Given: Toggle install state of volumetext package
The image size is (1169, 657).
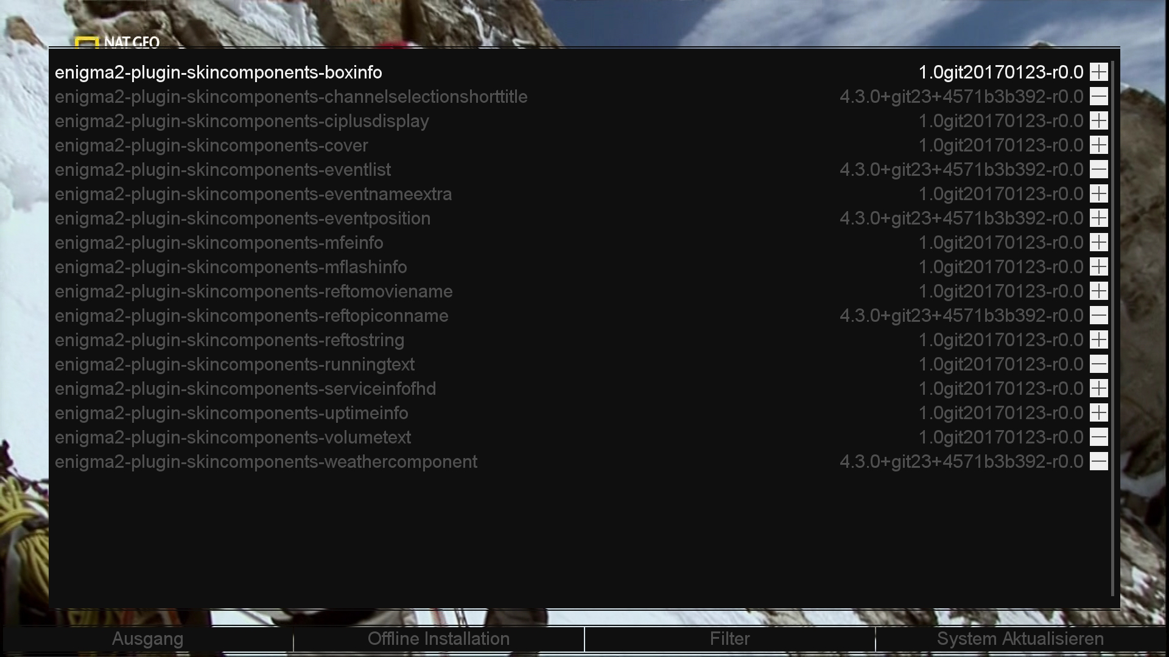Looking at the screenshot, I should (1098, 437).
